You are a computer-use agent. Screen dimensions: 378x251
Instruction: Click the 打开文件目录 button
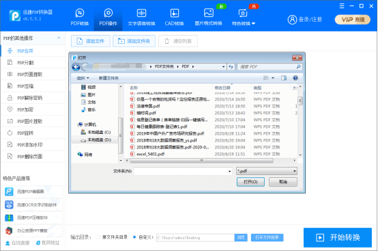point(267,238)
